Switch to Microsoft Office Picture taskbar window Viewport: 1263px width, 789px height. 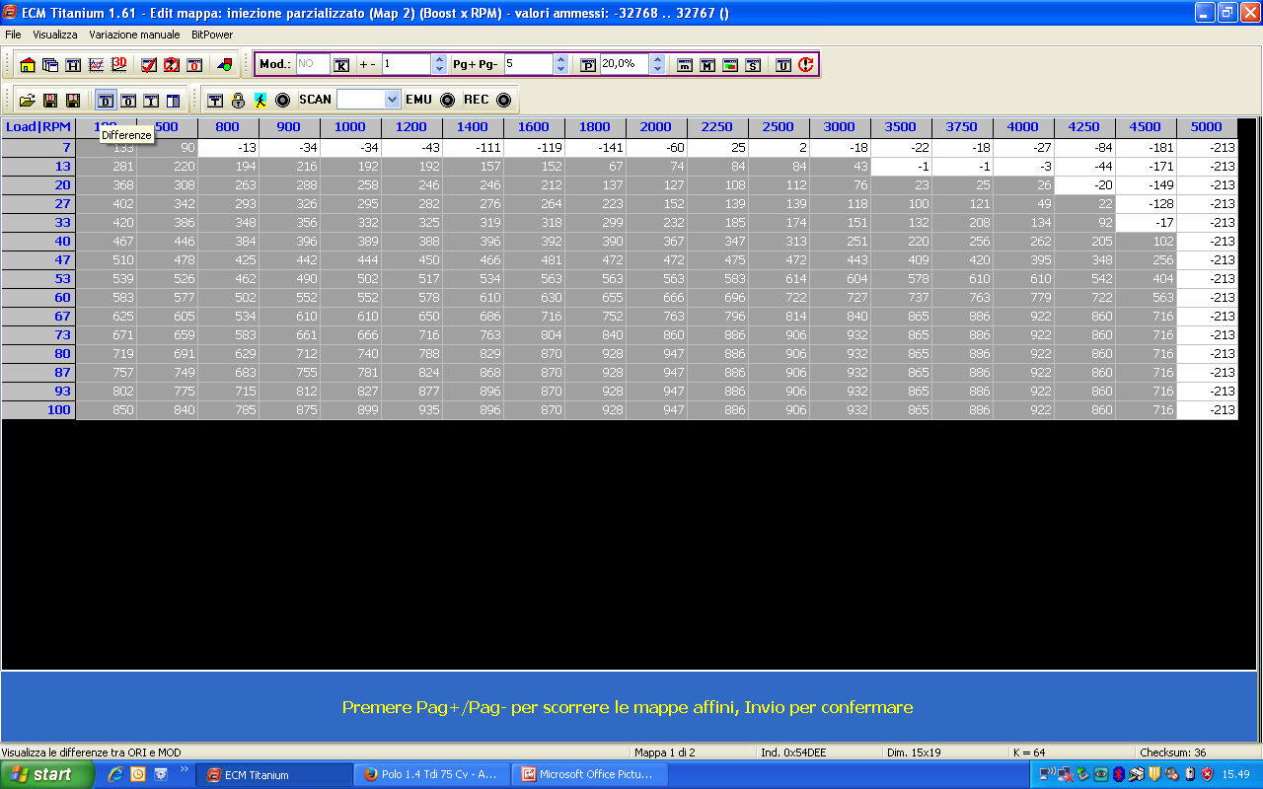coord(589,774)
